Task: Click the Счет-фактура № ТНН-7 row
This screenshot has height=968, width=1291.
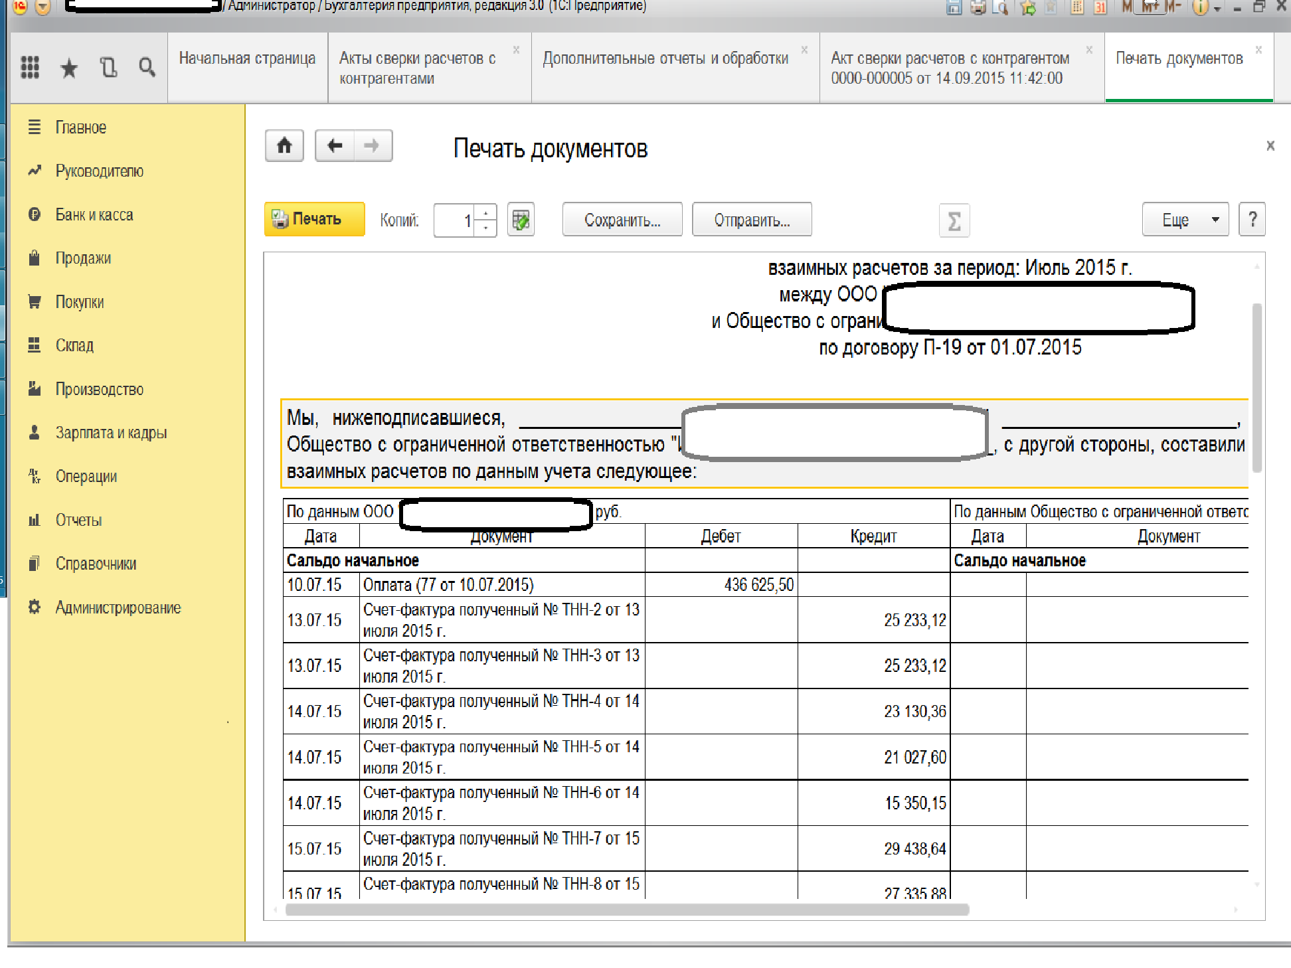Action: point(502,849)
